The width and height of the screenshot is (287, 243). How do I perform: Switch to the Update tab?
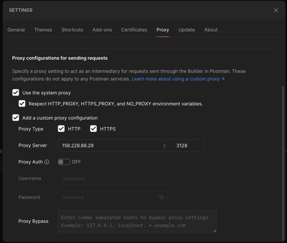pyautogui.click(x=186, y=30)
